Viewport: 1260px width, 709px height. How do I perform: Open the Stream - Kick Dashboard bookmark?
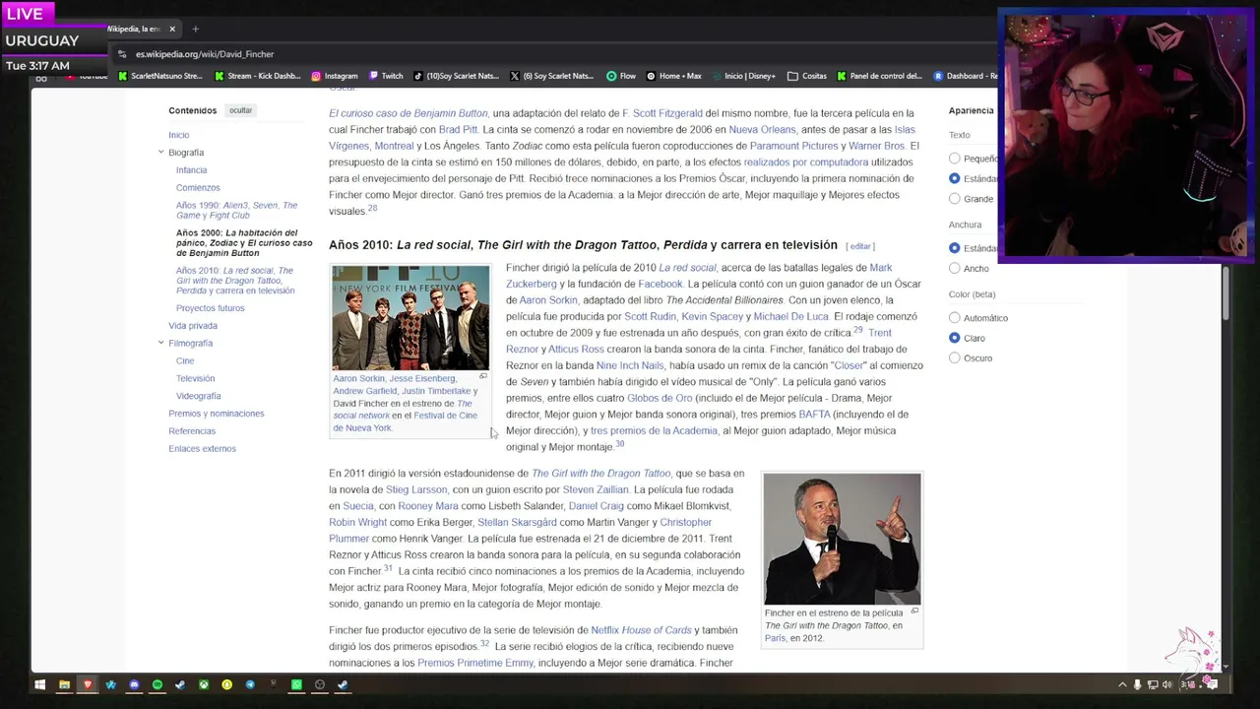(256, 76)
